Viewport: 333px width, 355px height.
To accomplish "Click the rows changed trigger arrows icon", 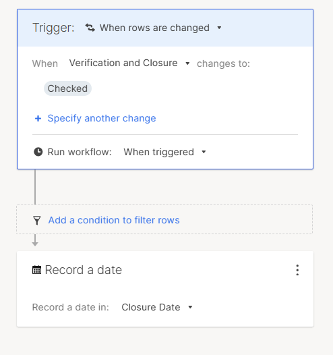I will pyautogui.click(x=90, y=28).
